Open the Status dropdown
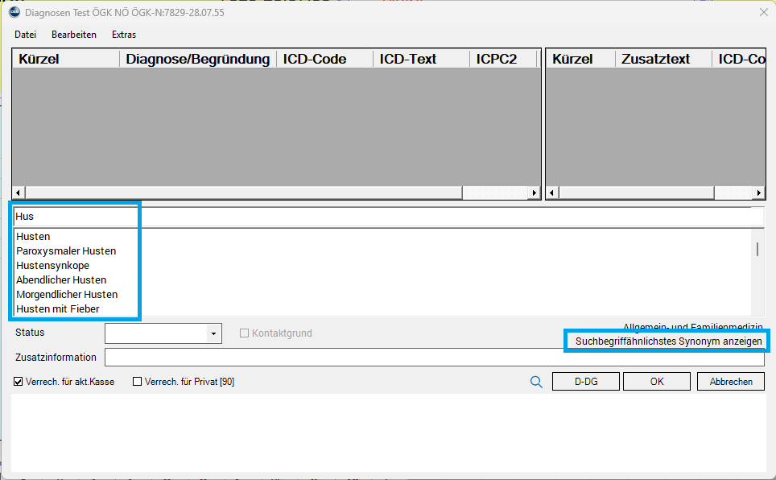Screen dimensions: 776x480 point(213,333)
